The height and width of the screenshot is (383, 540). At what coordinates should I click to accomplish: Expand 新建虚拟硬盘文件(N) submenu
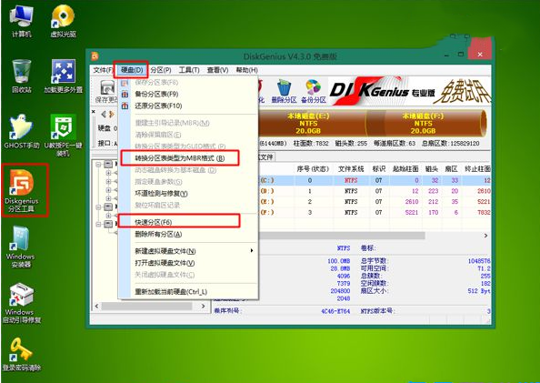point(188,251)
